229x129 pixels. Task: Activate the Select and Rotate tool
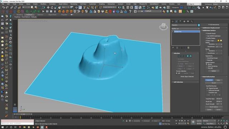[52, 7]
